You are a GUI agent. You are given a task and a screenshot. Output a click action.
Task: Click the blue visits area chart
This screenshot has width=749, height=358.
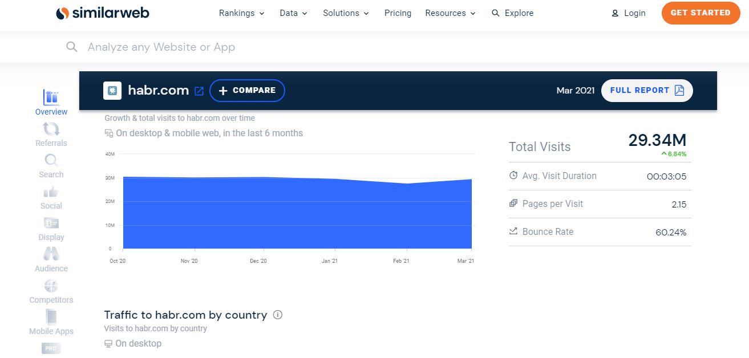point(297,214)
